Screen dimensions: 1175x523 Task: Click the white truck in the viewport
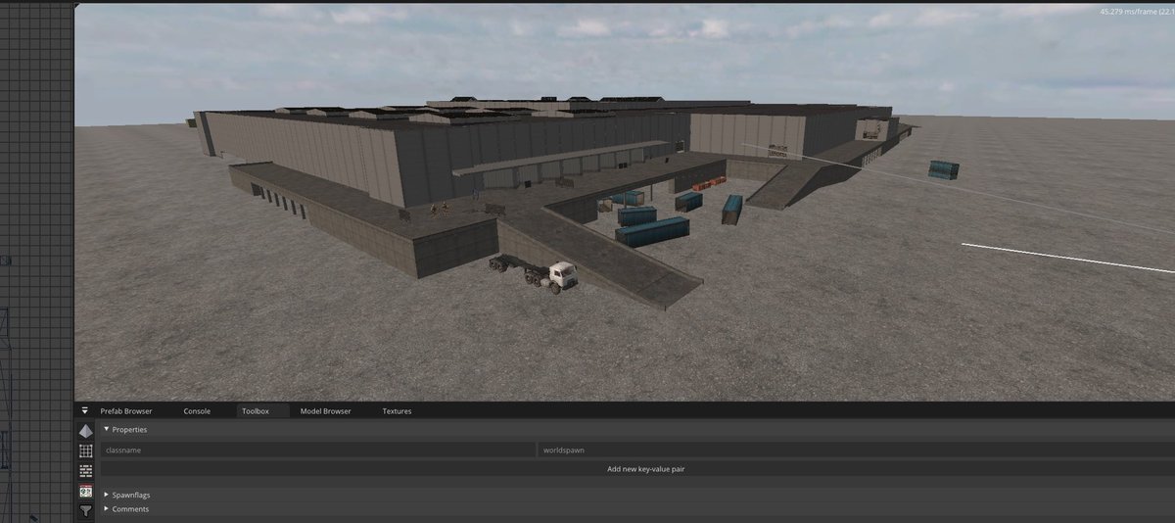(x=535, y=273)
